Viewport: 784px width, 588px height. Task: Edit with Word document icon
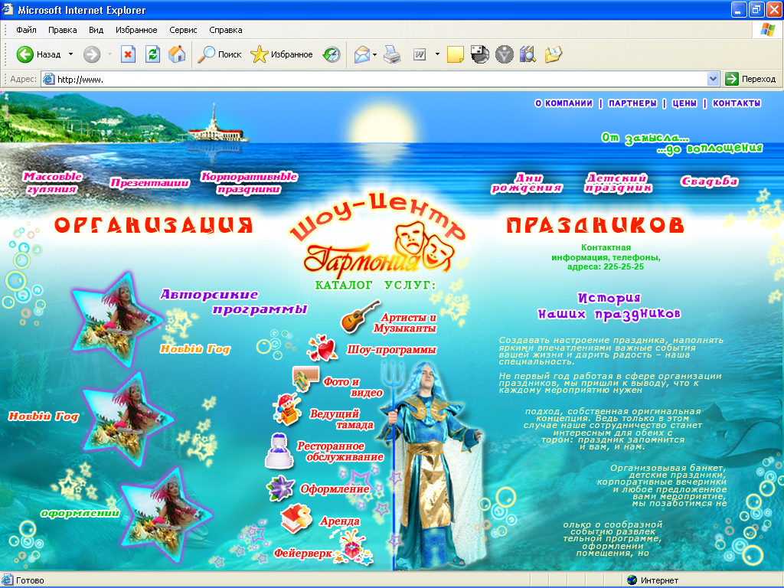420,54
